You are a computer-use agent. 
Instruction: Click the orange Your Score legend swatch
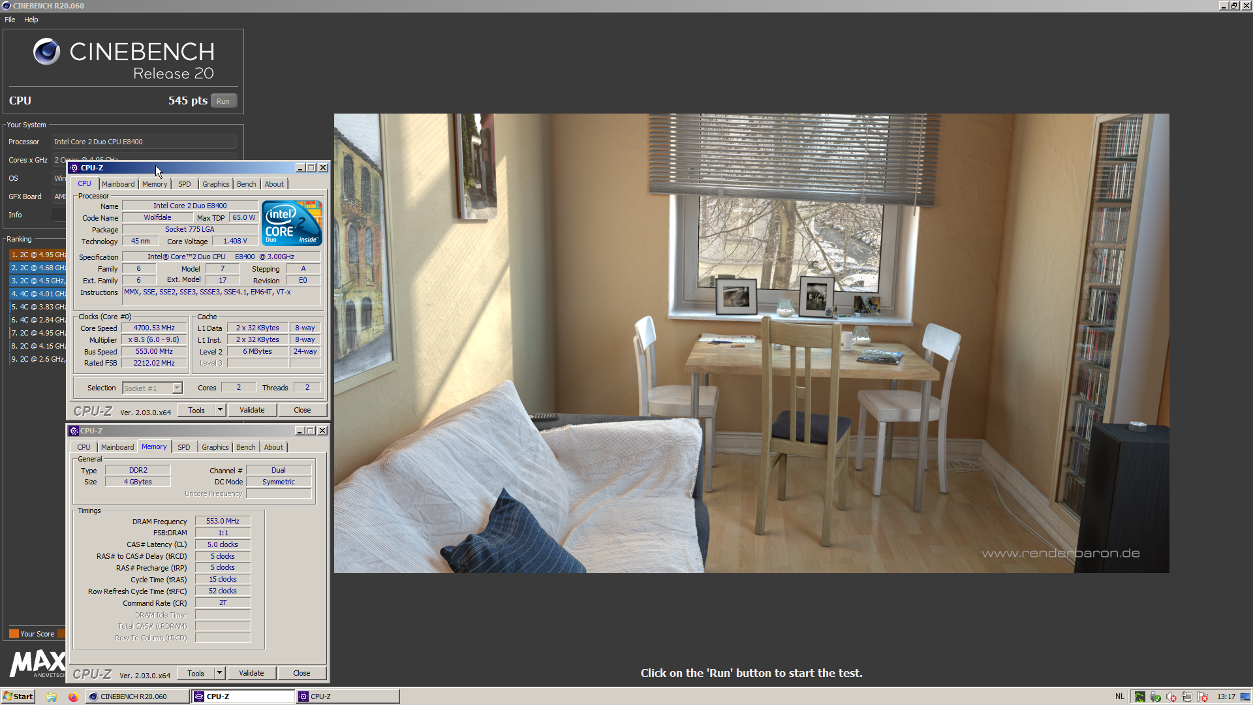[14, 633]
